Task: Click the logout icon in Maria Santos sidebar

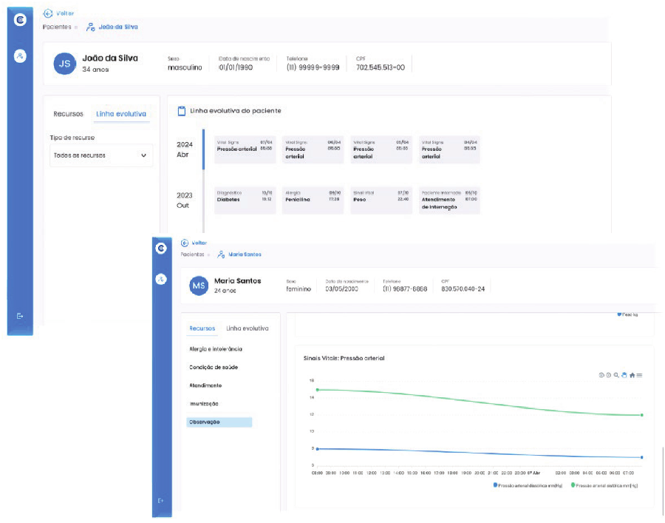Action: click(x=161, y=501)
